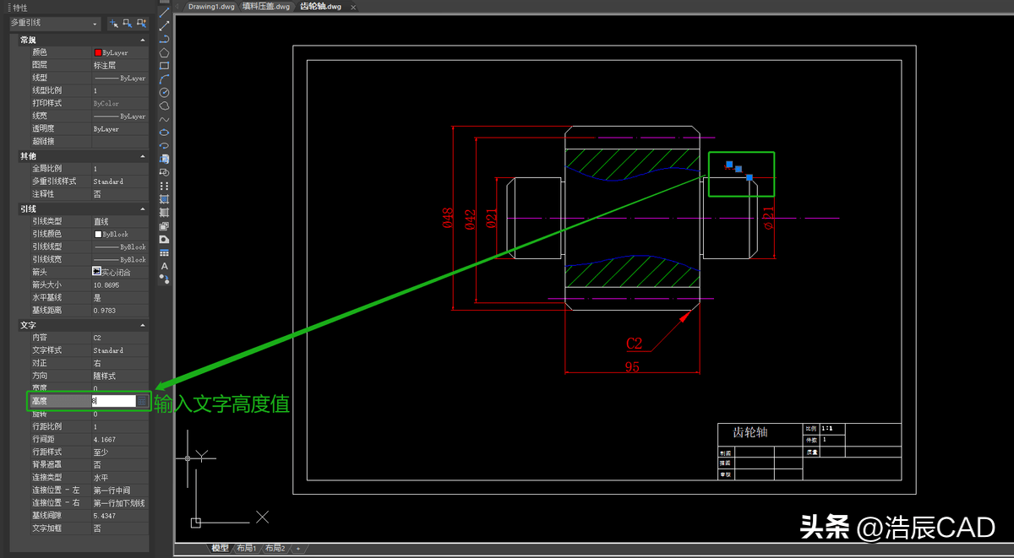This screenshot has height=558, width=1014.
Task: Click the Table tool icon
Action: tap(165, 252)
